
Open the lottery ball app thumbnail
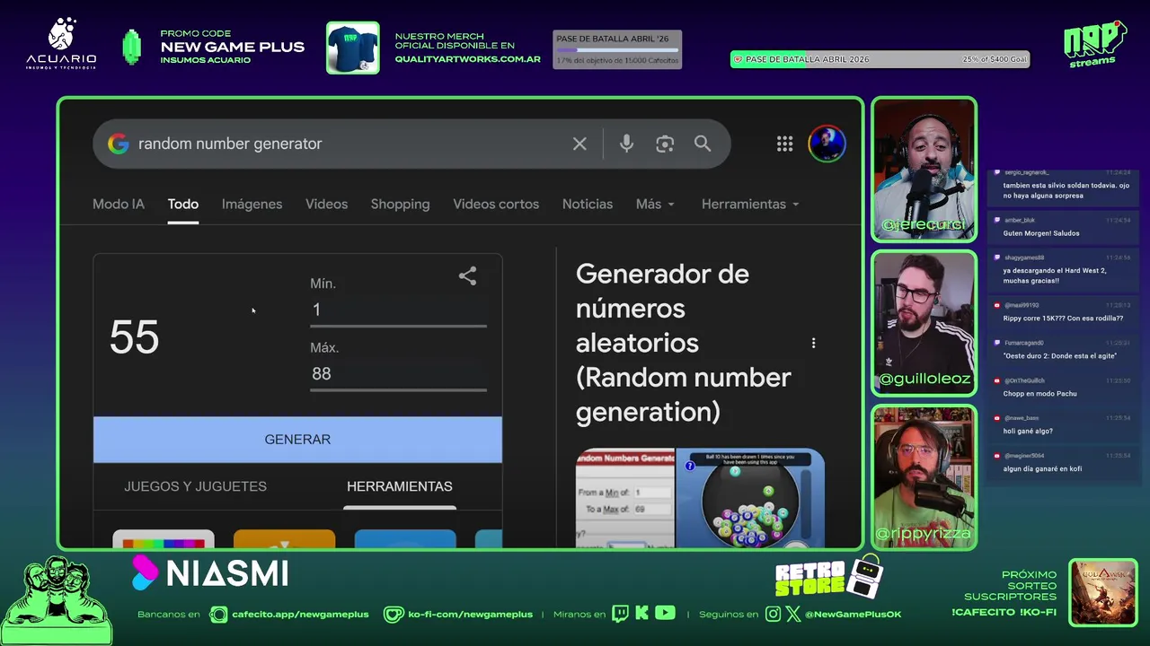tap(750, 498)
